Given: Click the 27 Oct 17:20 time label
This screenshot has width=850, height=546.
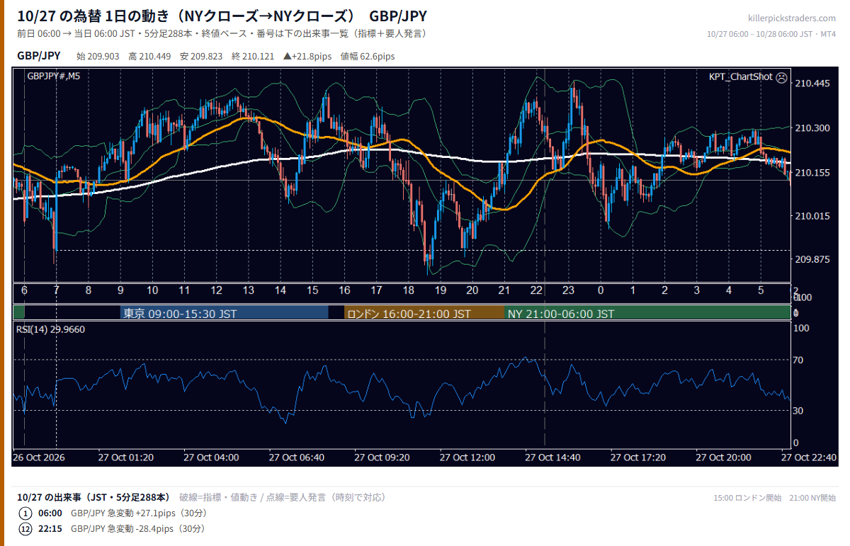Looking at the screenshot, I should (x=637, y=457).
